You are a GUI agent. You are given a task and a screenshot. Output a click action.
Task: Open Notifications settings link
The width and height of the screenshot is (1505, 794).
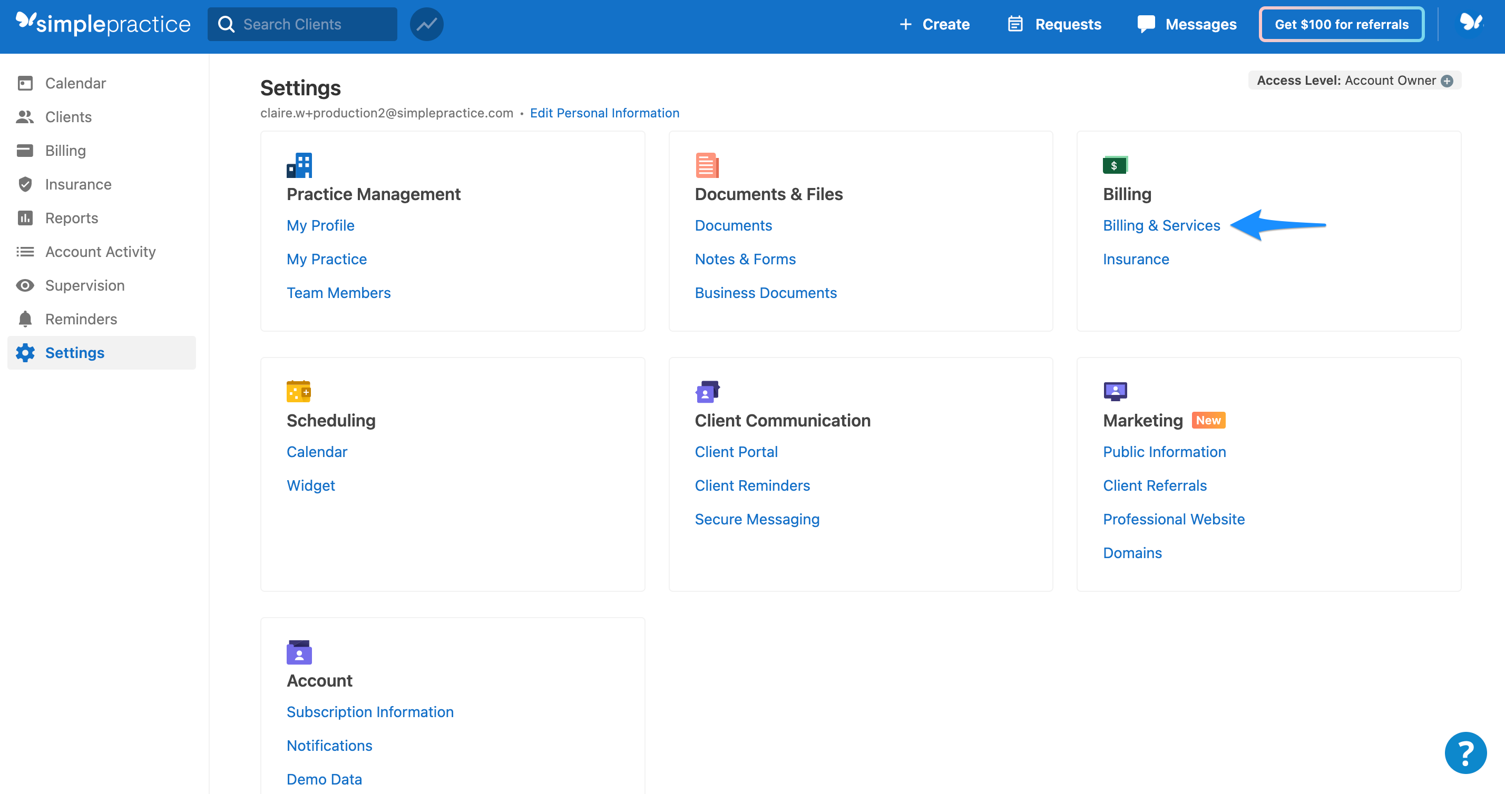[x=329, y=746]
